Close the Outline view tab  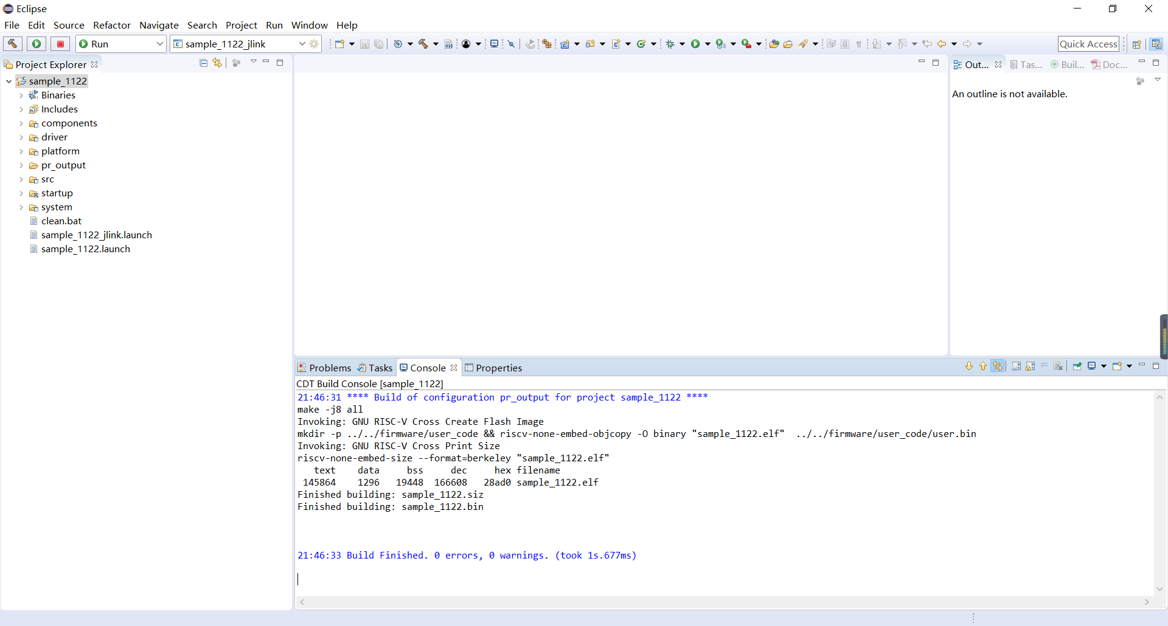click(998, 64)
